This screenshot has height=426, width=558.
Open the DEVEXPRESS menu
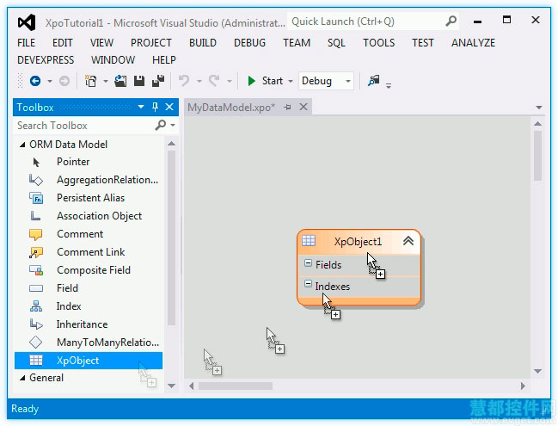46,60
